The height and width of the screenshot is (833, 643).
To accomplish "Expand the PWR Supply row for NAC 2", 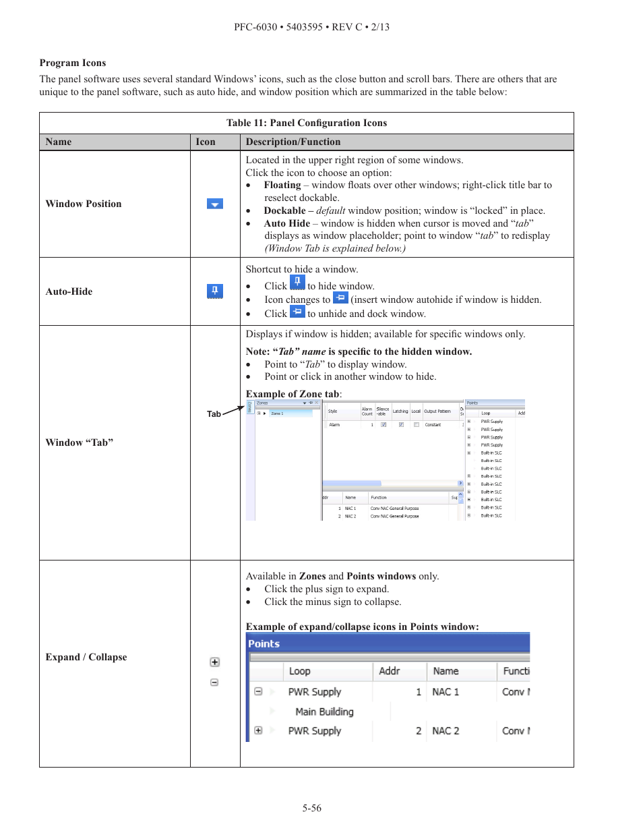I will click(x=258, y=730).
